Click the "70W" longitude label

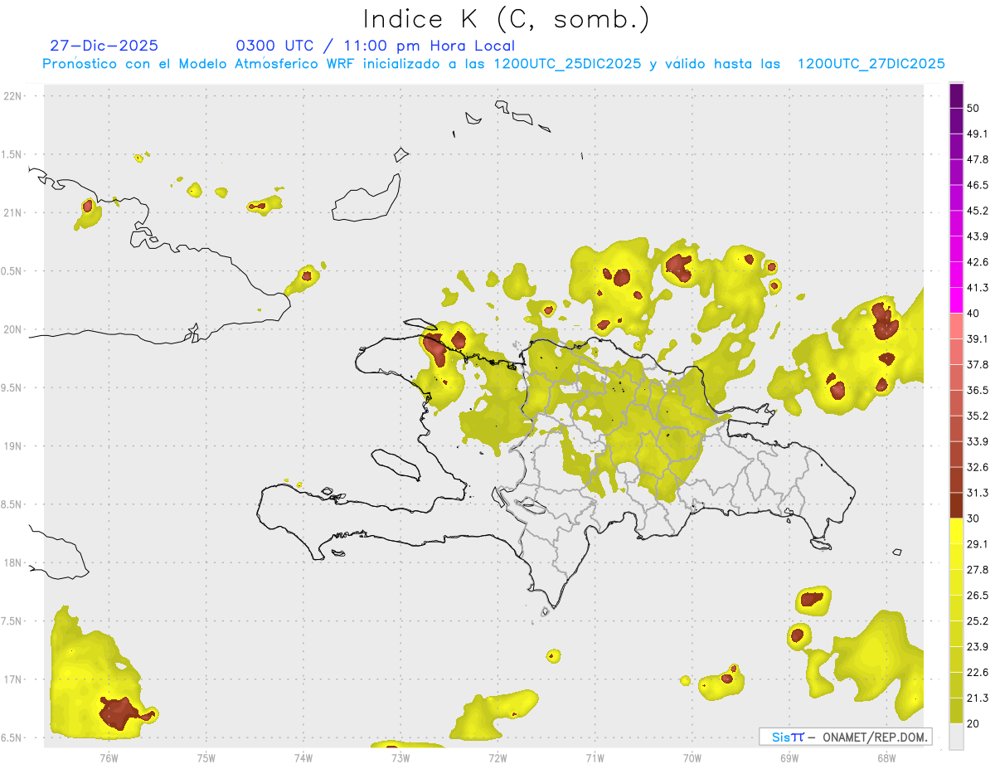tap(692, 757)
